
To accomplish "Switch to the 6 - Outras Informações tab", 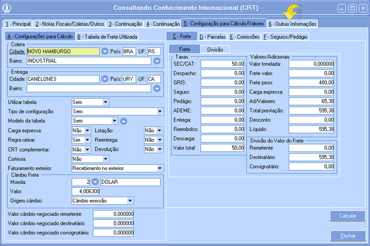I will [x=292, y=24].
